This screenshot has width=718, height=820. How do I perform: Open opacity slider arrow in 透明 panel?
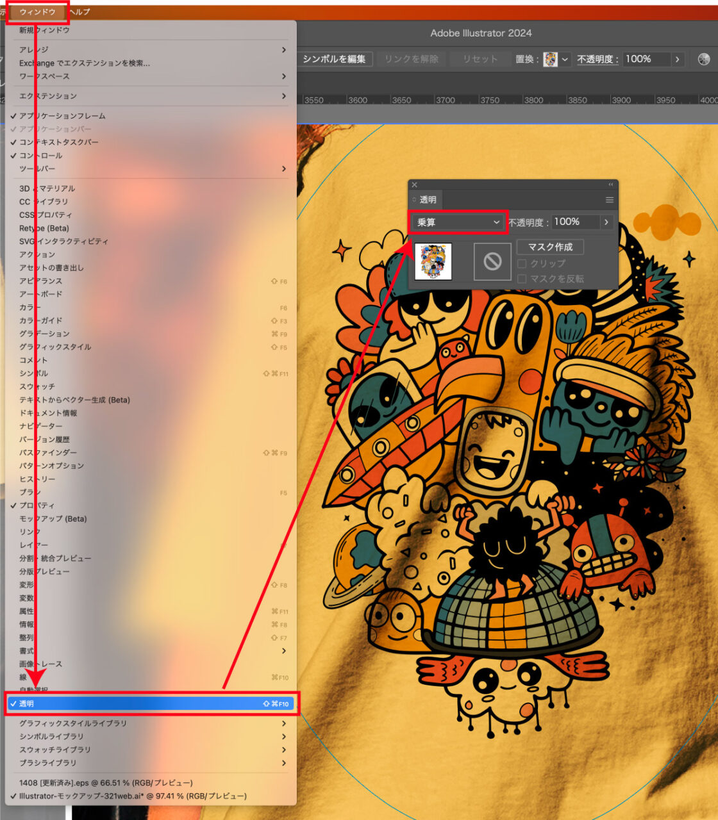(606, 222)
